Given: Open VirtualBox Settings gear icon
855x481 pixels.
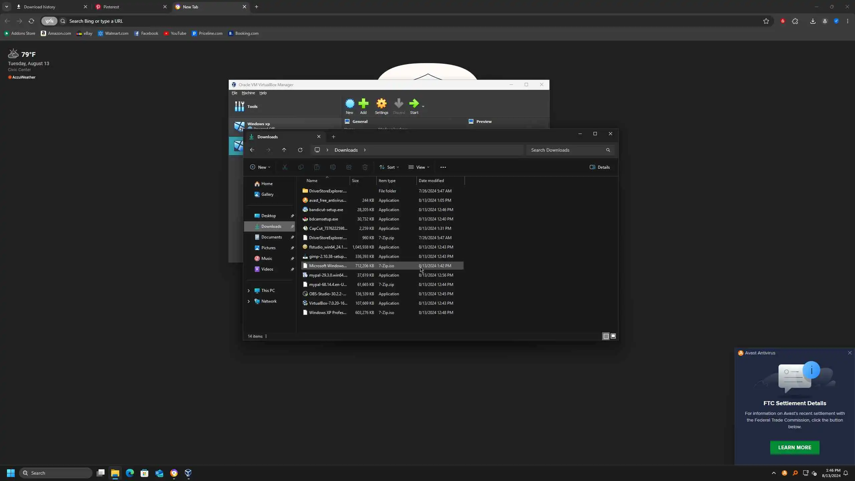Looking at the screenshot, I should [381, 104].
